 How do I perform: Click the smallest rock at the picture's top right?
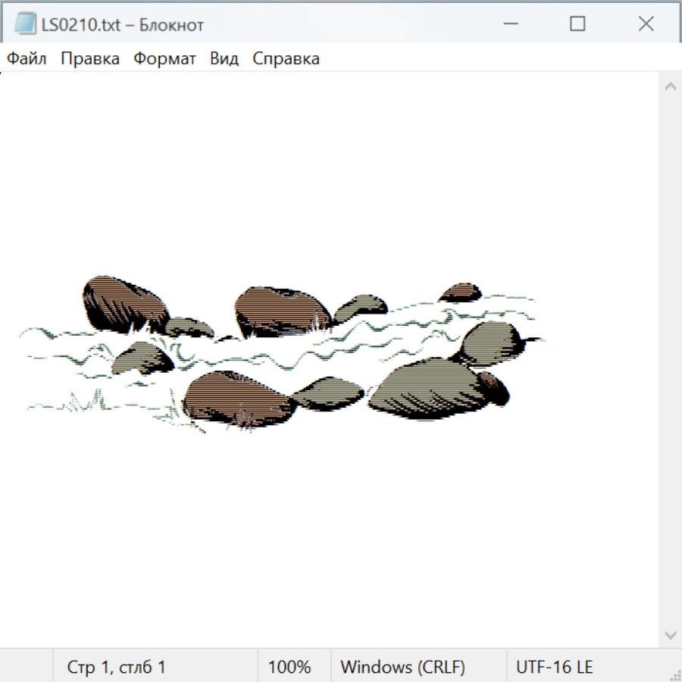461,293
